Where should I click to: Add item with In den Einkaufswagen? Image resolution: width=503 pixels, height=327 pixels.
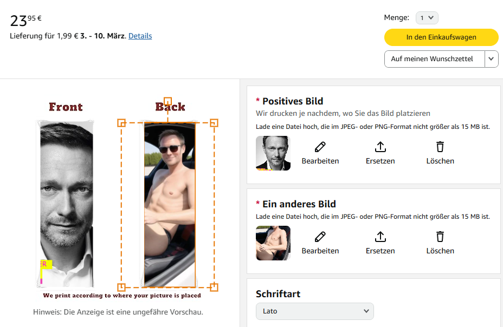(441, 37)
